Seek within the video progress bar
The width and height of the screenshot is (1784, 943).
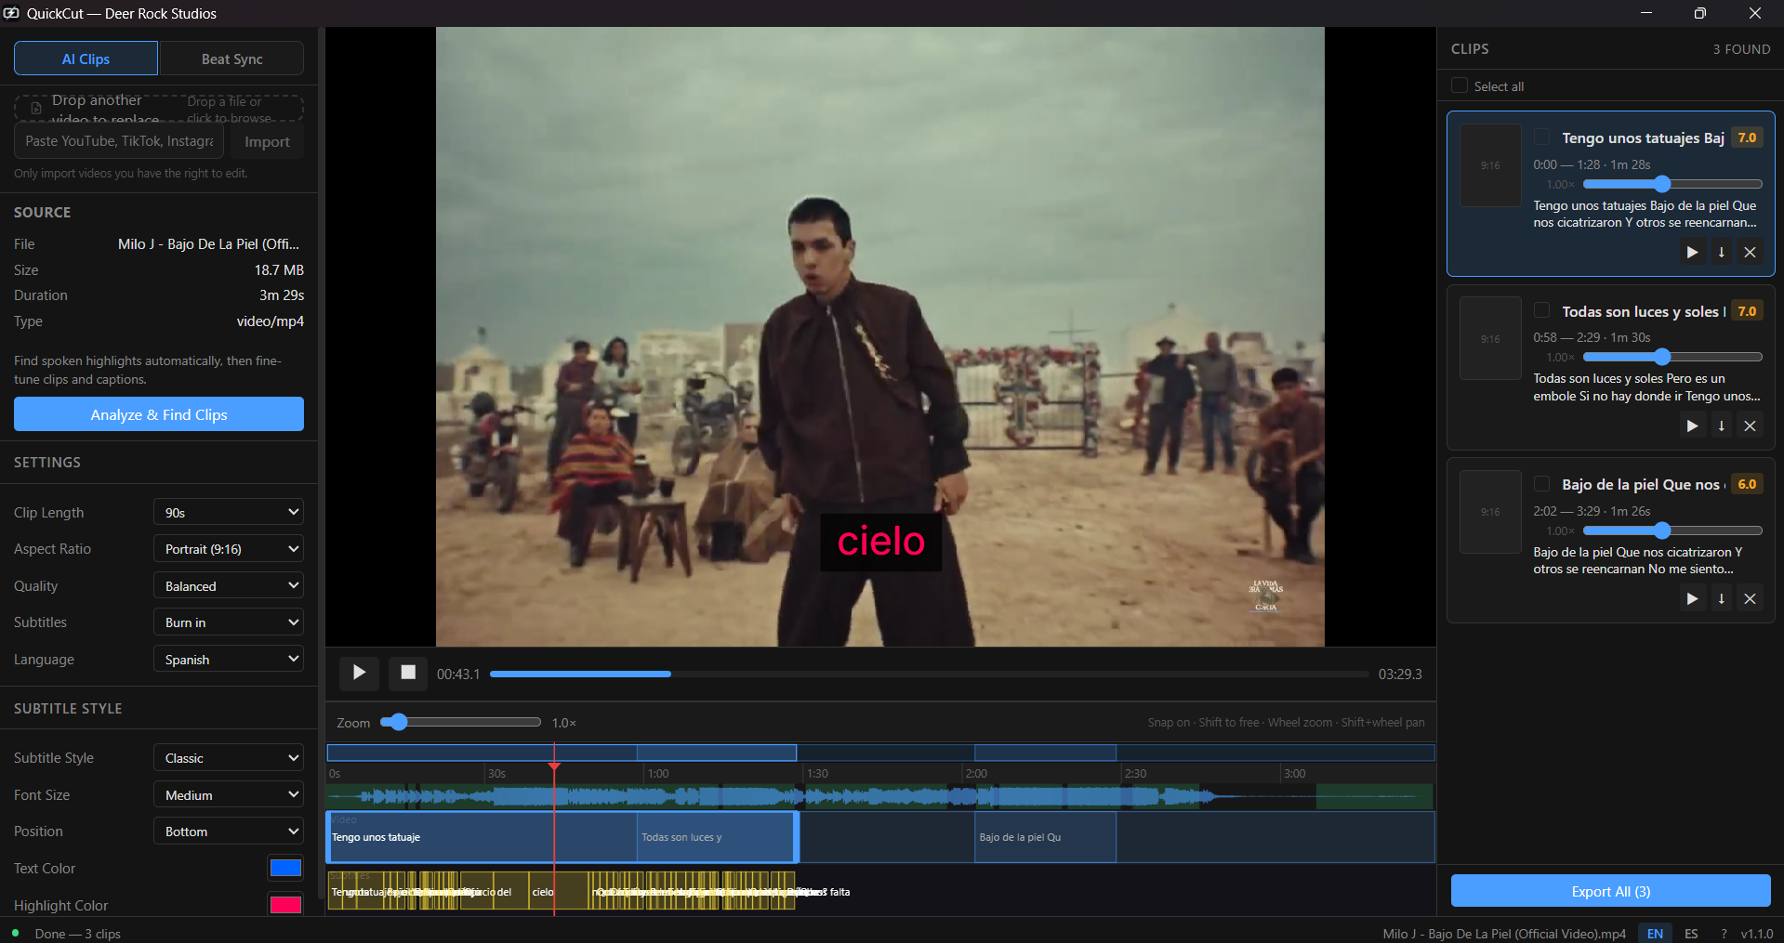click(x=929, y=674)
